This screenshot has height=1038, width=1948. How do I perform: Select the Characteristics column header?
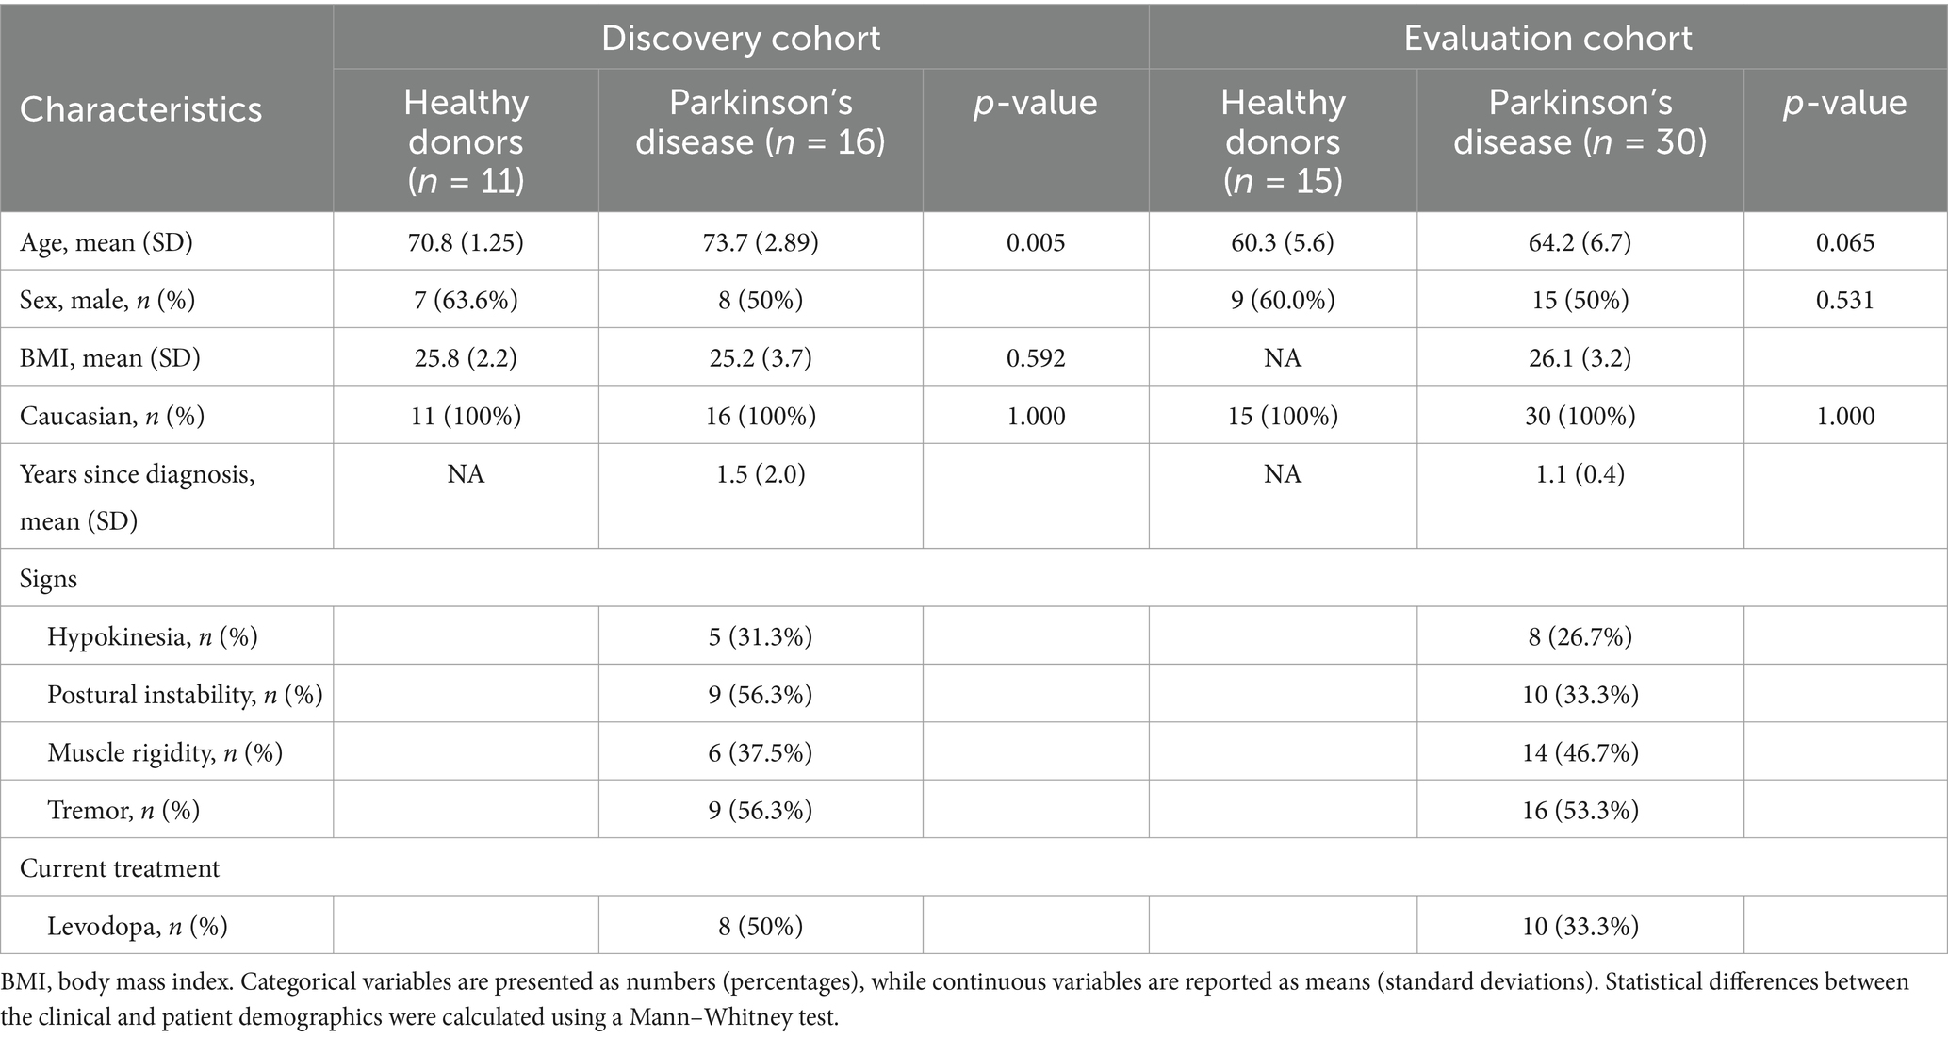(x=141, y=109)
